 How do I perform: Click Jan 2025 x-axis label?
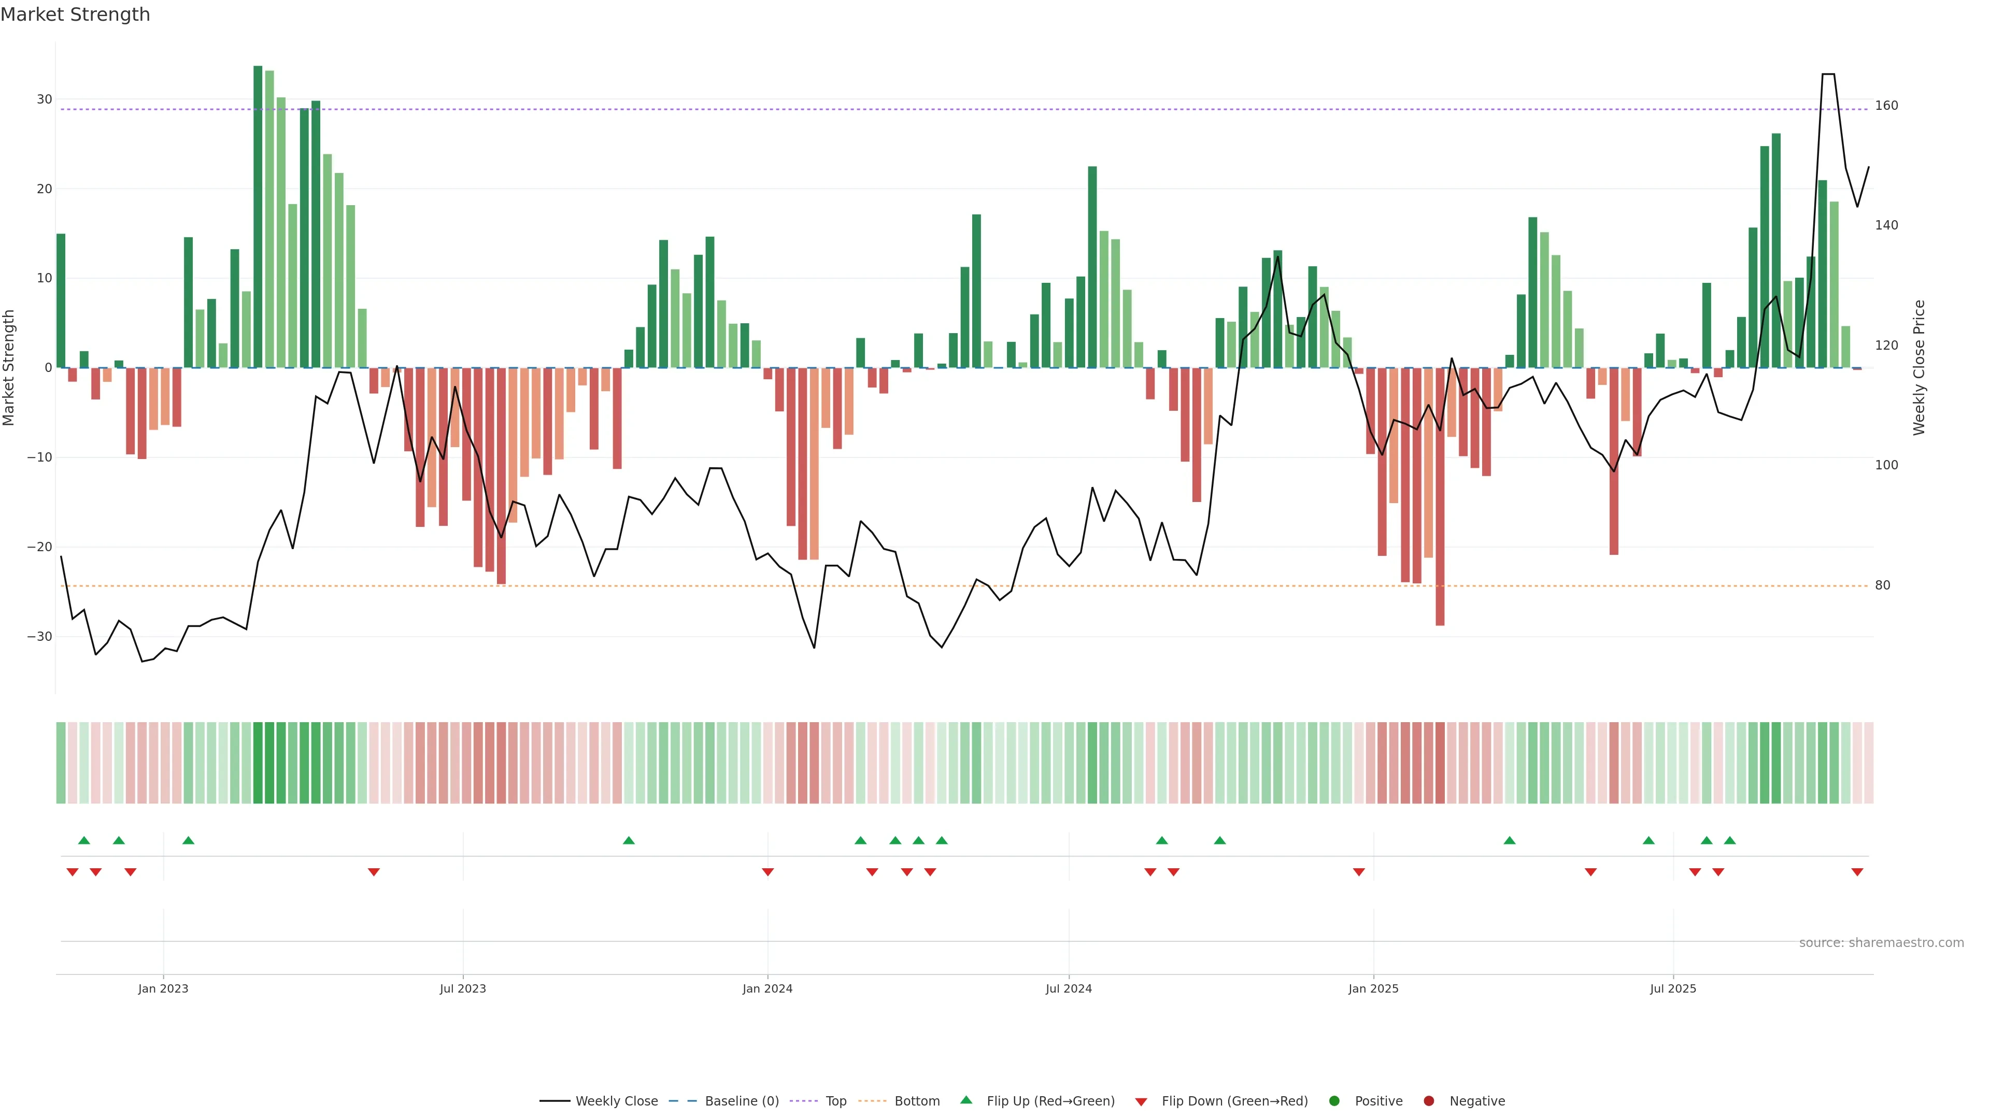click(1373, 988)
